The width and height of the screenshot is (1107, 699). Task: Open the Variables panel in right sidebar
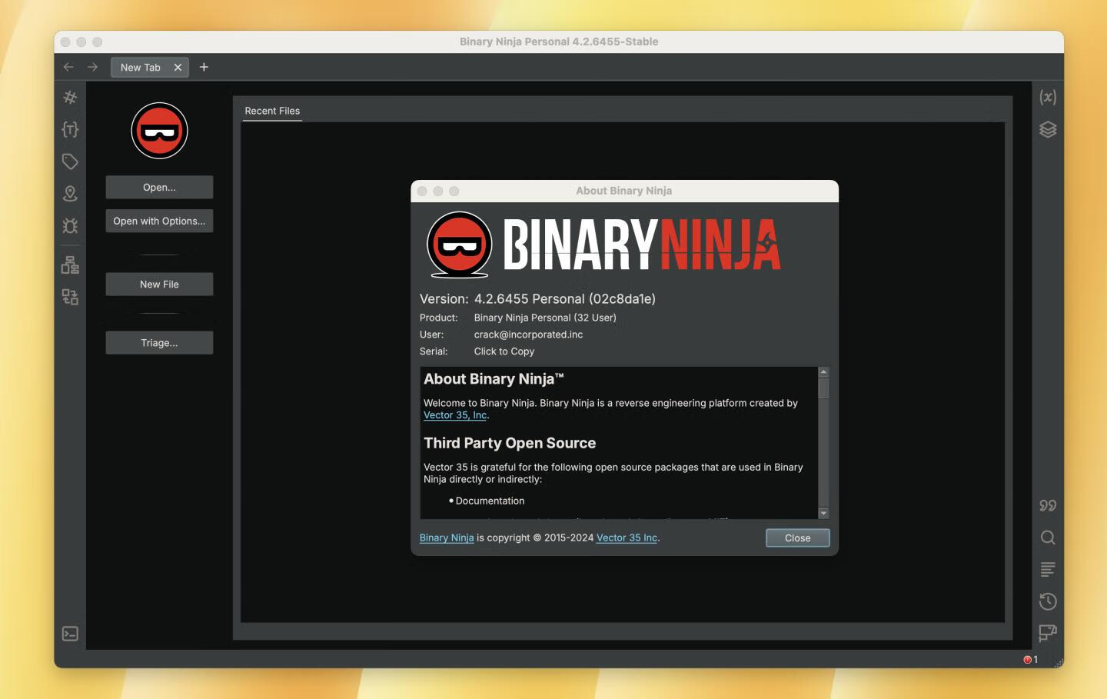click(1048, 96)
